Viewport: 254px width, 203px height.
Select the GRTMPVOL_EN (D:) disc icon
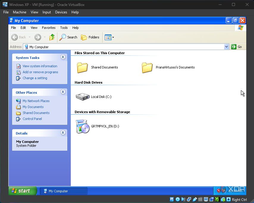pyautogui.click(x=83, y=126)
